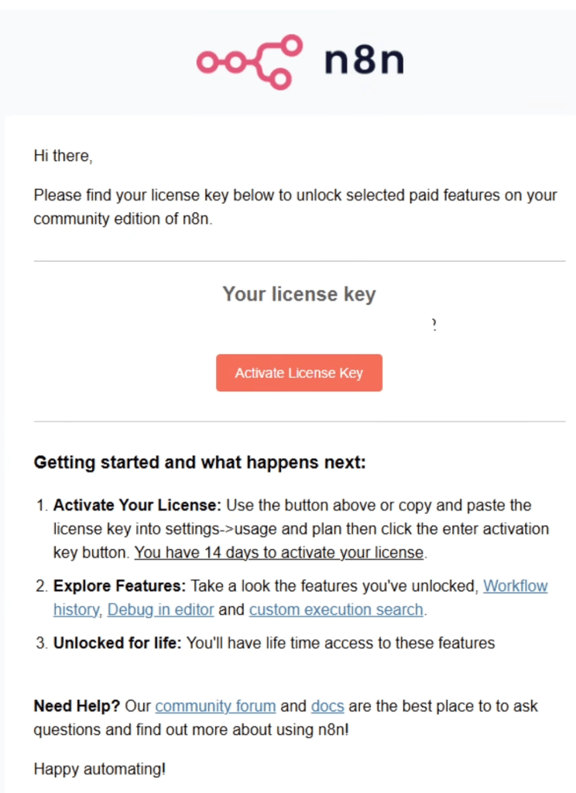Image resolution: width=576 pixels, height=793 pixels.
Task: Follow the Debug in editor link
Action: coord(160,609)
